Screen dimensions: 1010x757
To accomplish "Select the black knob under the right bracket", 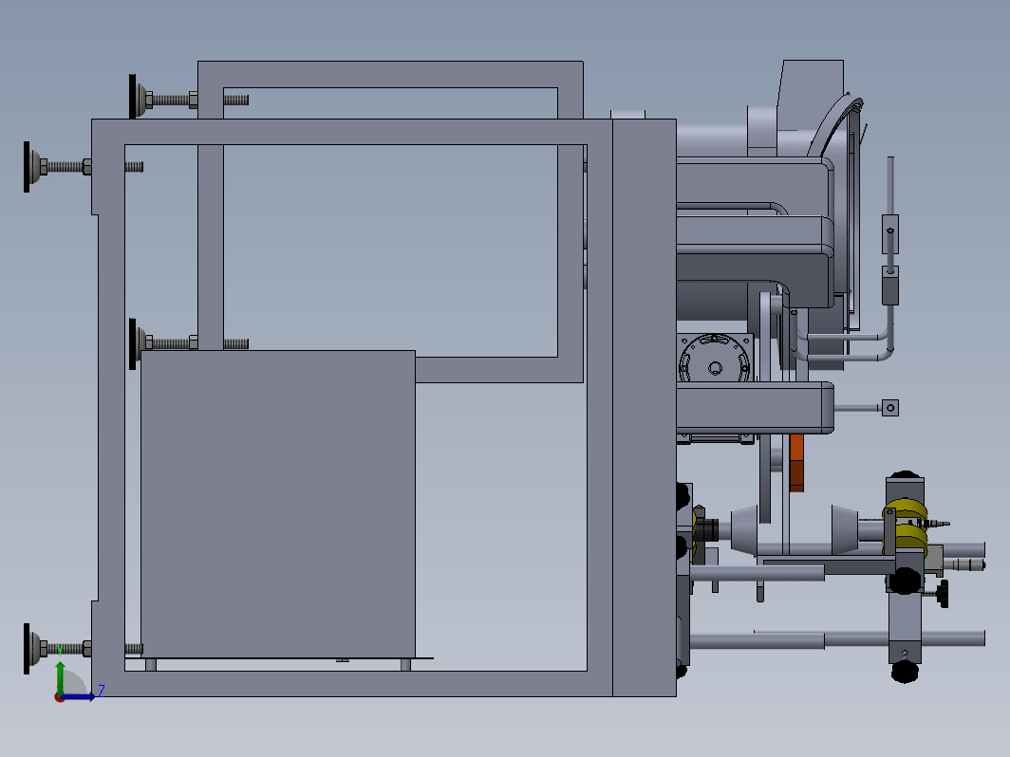I will click(905, 672).
